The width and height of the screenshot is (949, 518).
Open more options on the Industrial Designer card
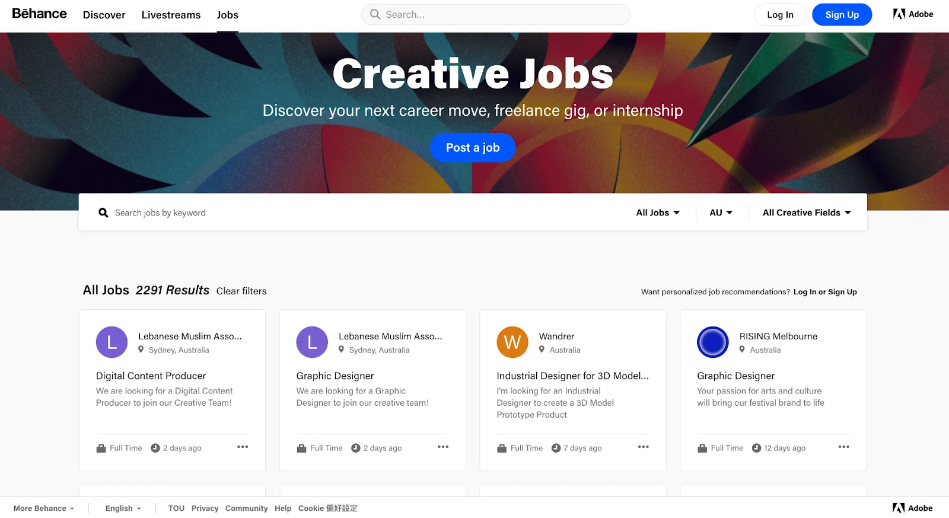coord(644,447)
